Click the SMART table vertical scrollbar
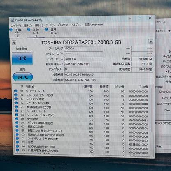Viewport: 171px width, 171px height. pyautogui.click(x=151, y=110)
